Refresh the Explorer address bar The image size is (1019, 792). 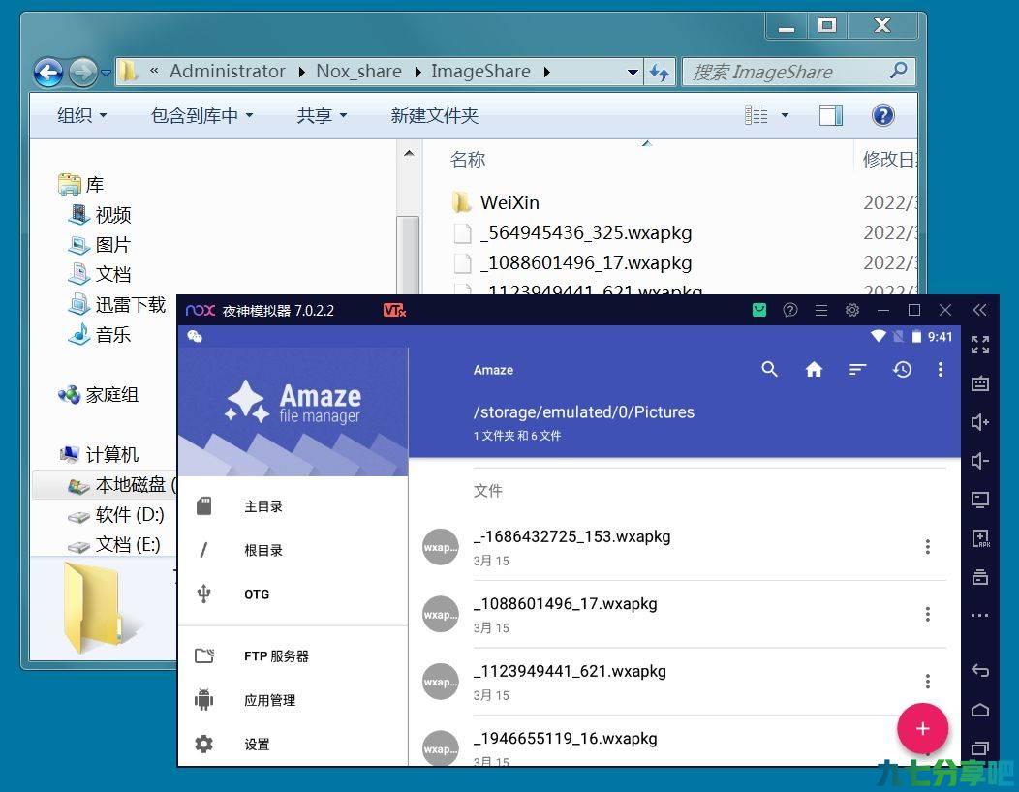pyautogui.click(x=660, y=72)
